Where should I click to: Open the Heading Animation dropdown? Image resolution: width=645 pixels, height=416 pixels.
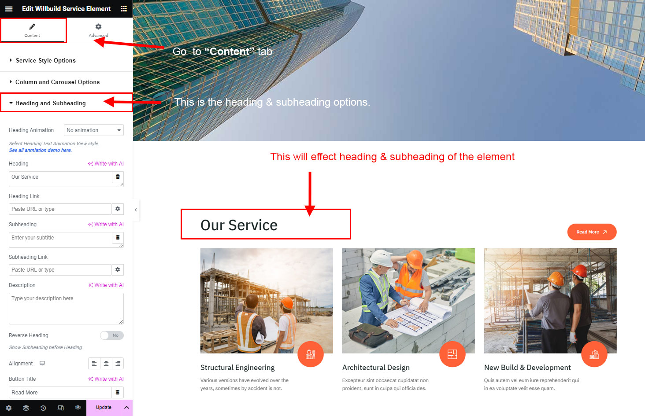click(94, 130)
